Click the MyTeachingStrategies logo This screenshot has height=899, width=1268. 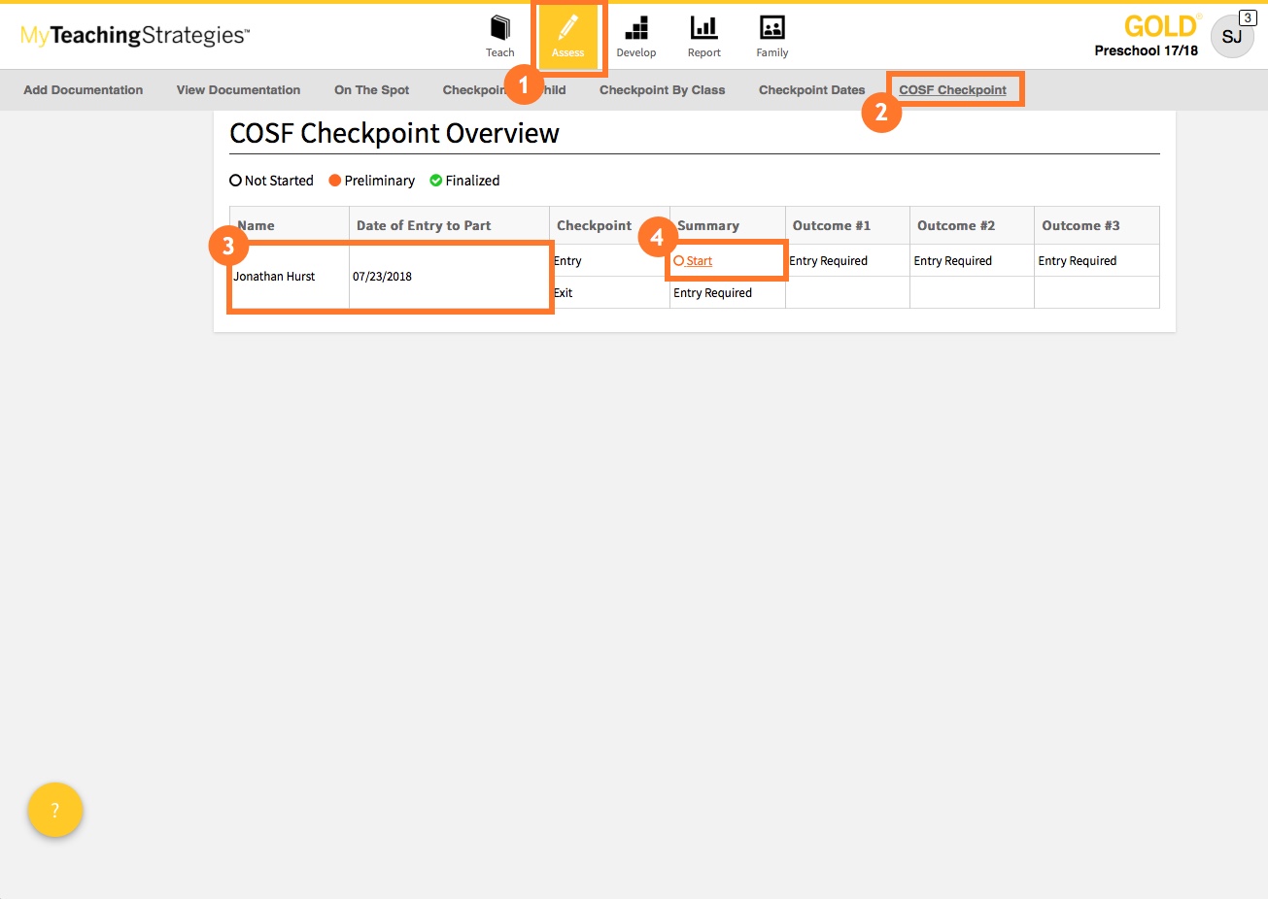click(135, 36)
